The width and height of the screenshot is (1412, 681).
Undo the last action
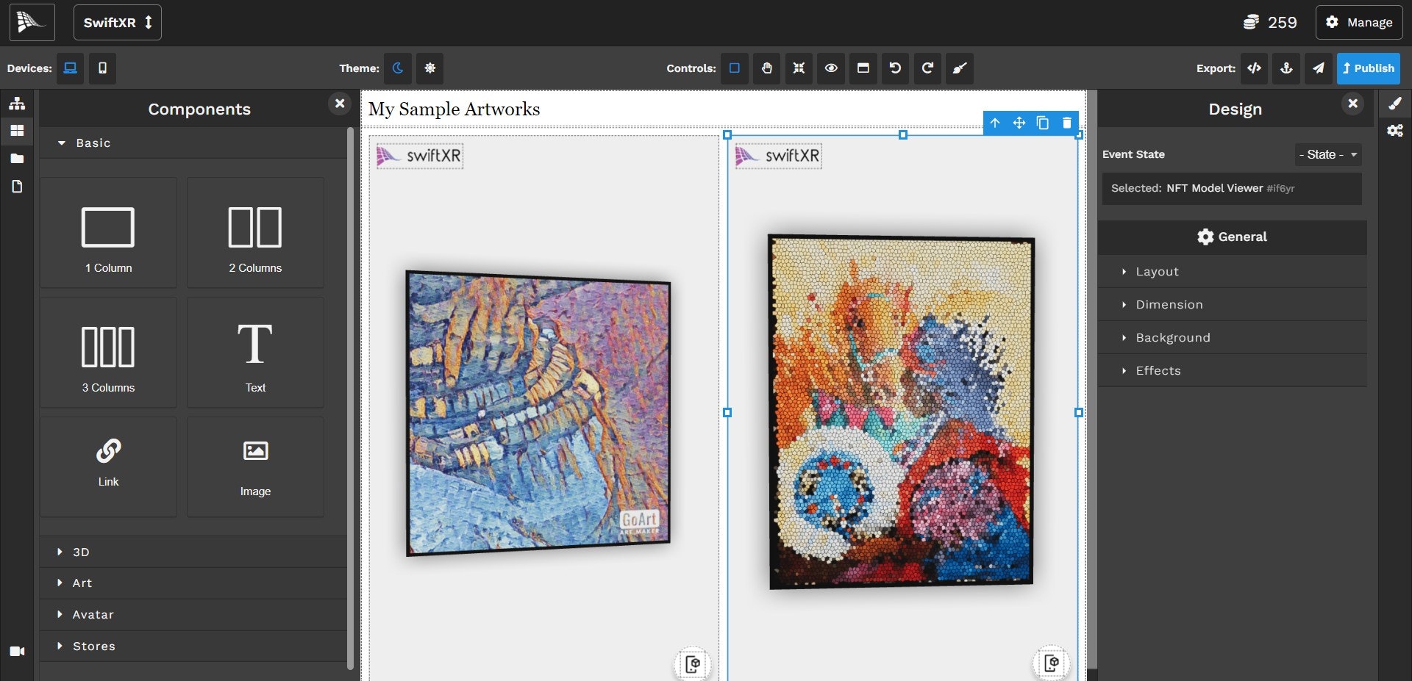(x=896, y=68)
